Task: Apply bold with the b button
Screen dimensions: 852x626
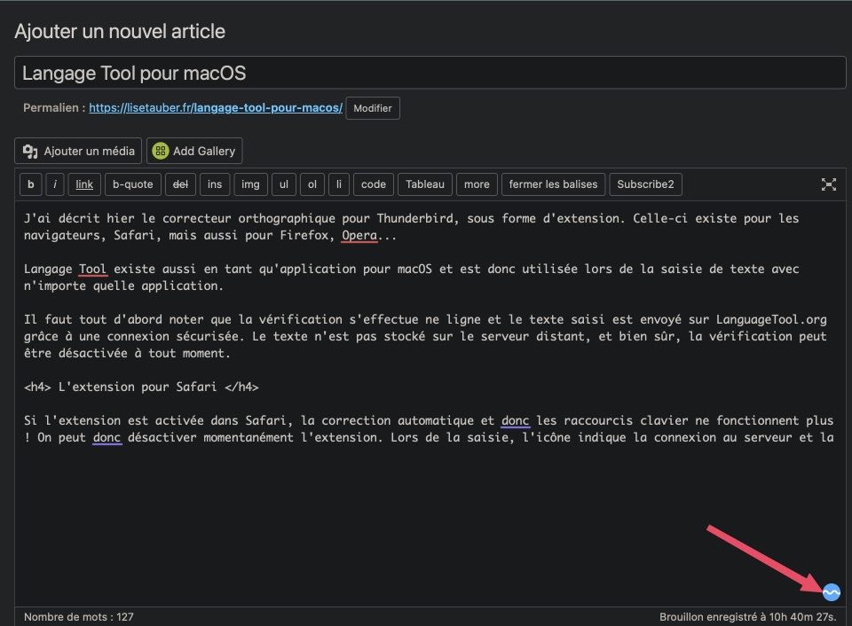Action: point(30,184)
